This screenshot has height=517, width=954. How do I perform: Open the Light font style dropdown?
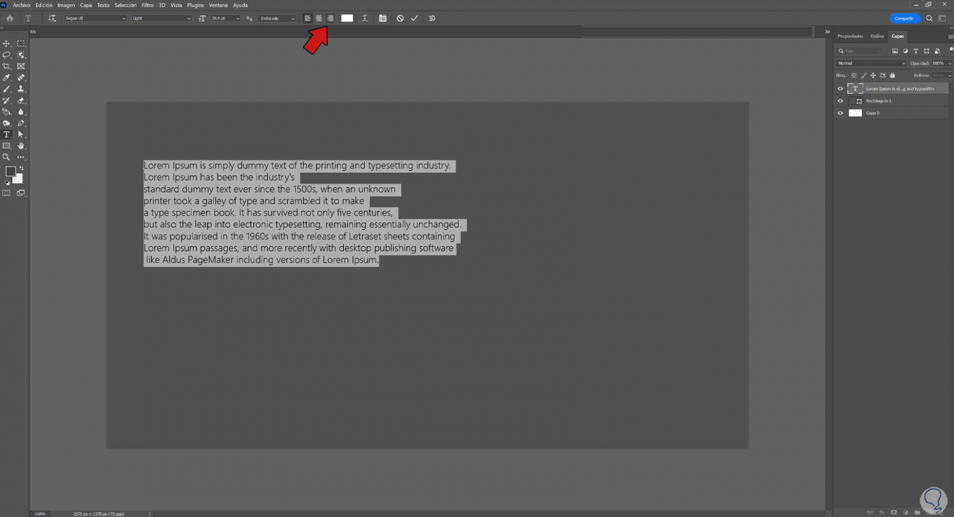pos(161,19)
